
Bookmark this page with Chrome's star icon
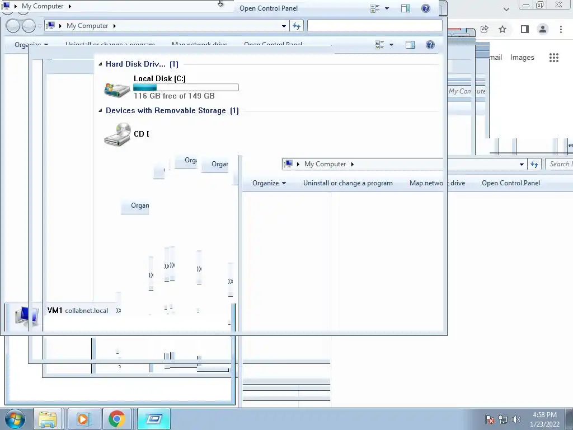[x=502, y=29]
